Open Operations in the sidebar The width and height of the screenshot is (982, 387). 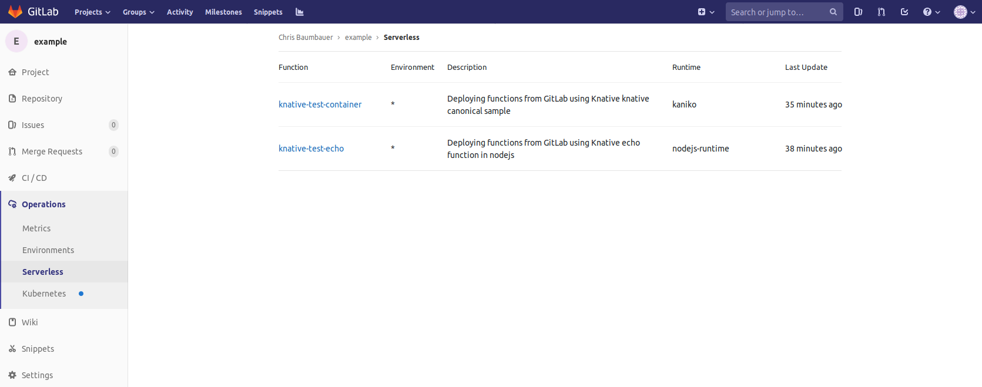(43, 204)
